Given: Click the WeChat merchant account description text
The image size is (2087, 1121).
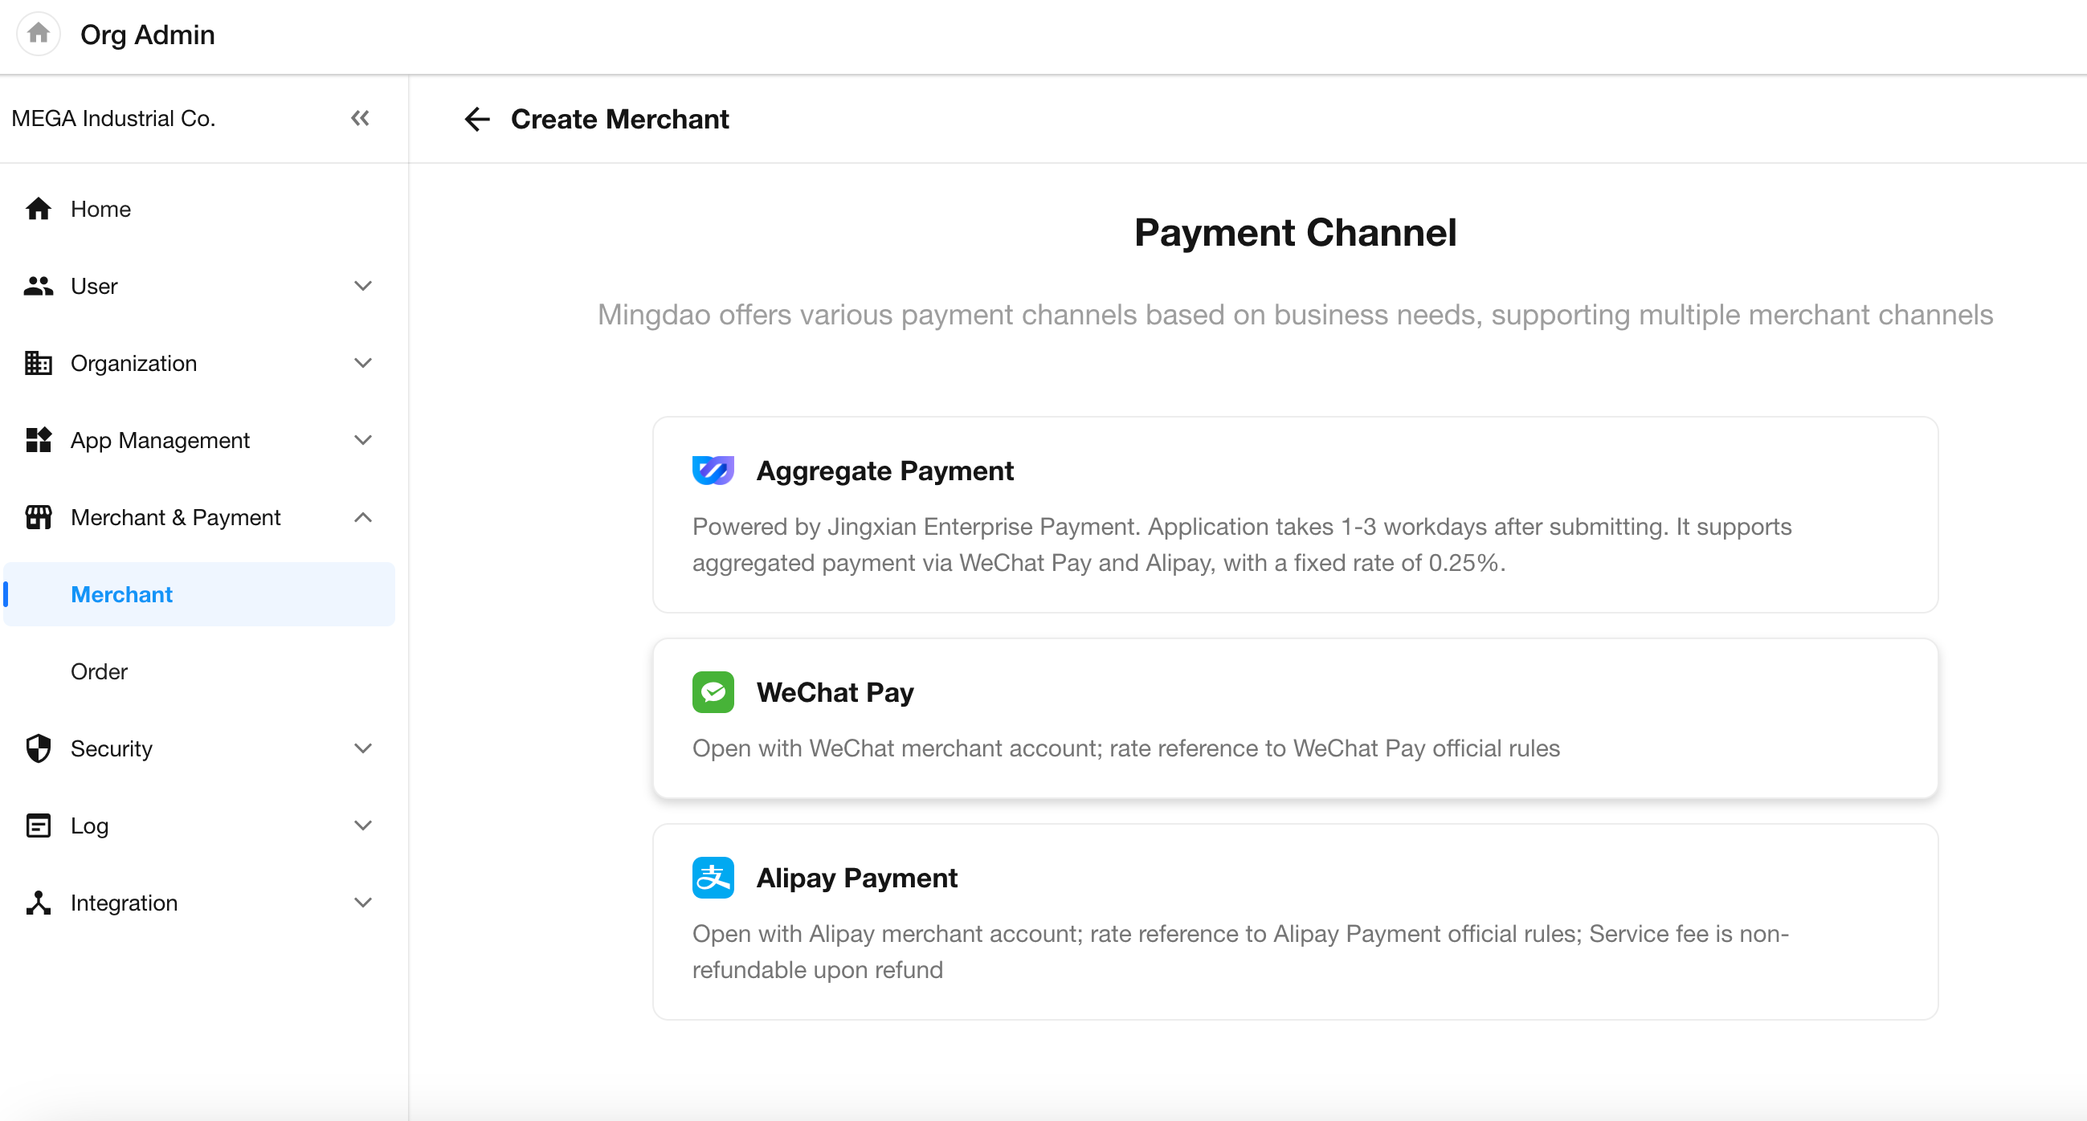Looking at the screenshot, I should (x=1125, y=748).
